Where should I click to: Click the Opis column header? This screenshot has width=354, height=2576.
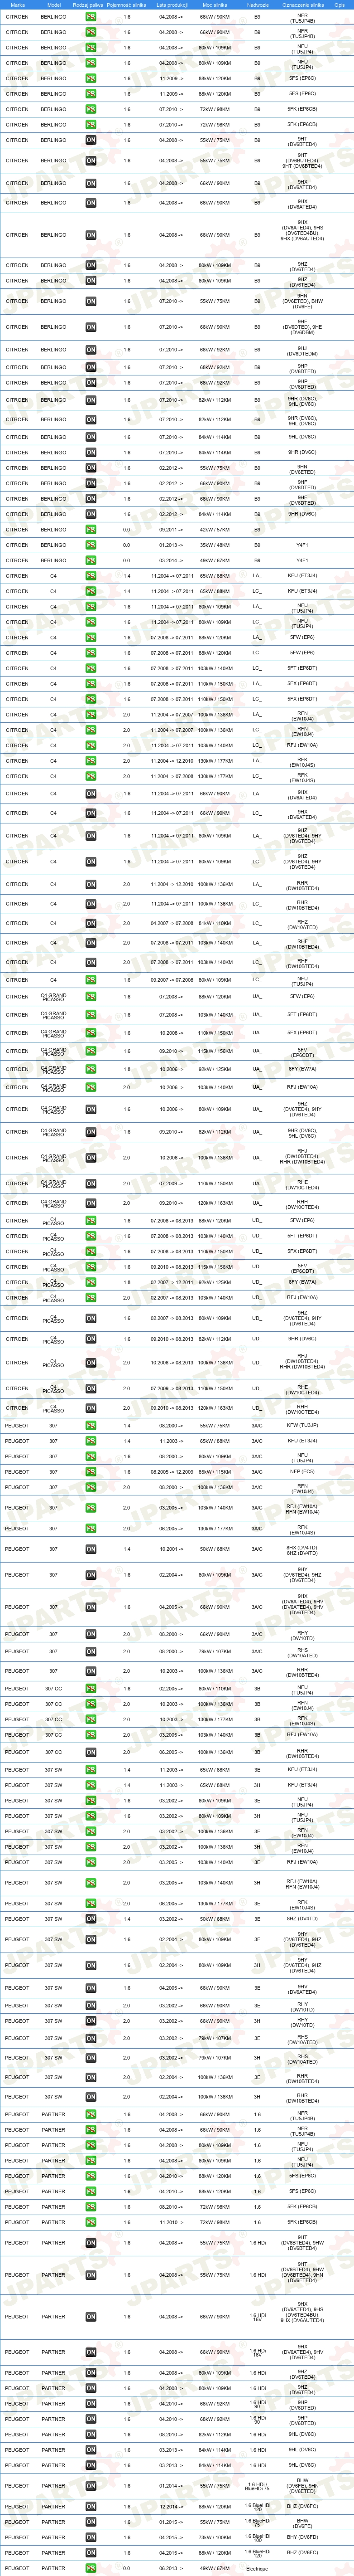[340, 5]
